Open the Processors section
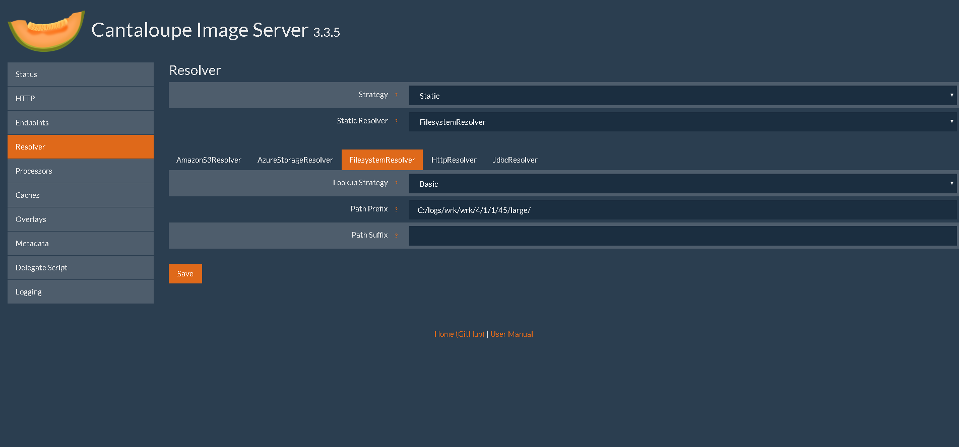The width and height of the screenshot is (959, 447). click(x=81, y=171)
